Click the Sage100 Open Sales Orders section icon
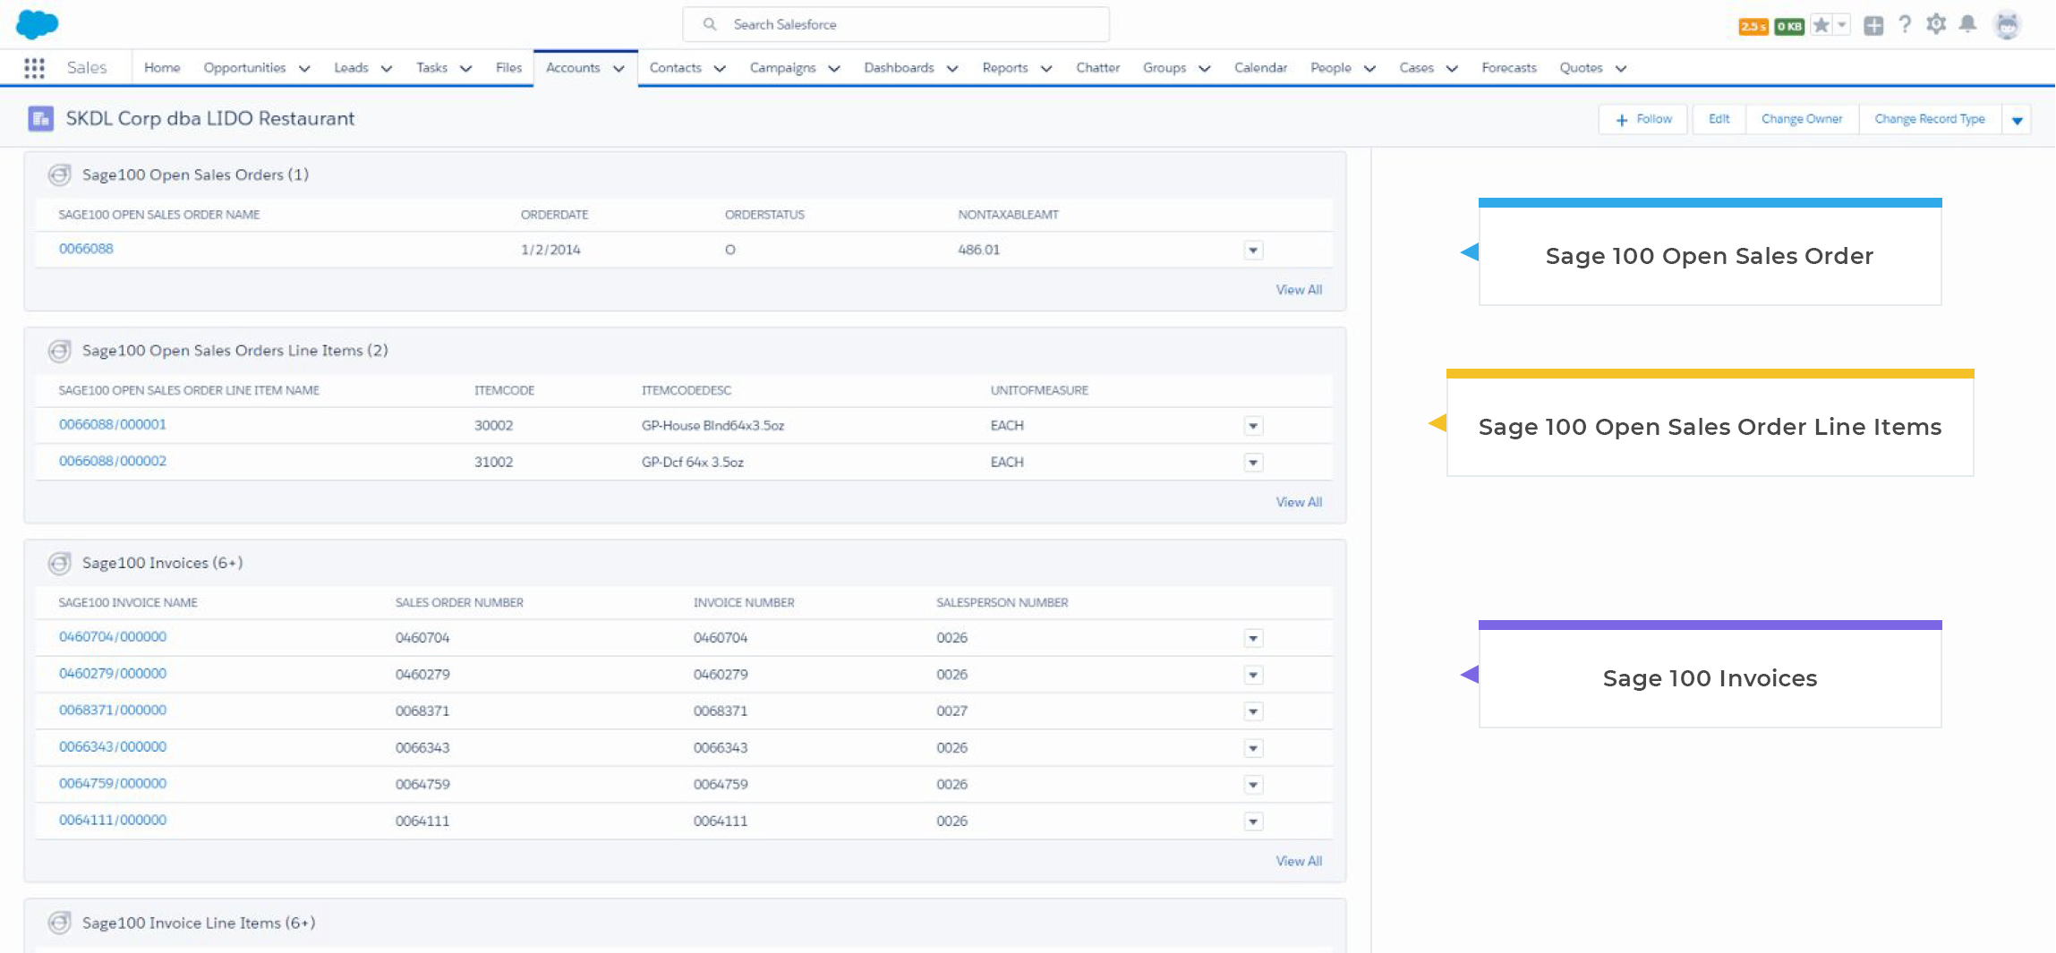 [x=59, y=174]
